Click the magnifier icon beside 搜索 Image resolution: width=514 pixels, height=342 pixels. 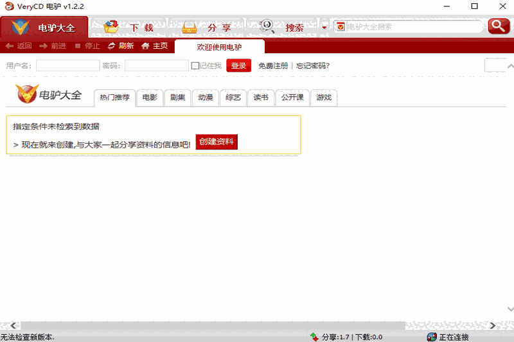[267, 26]
